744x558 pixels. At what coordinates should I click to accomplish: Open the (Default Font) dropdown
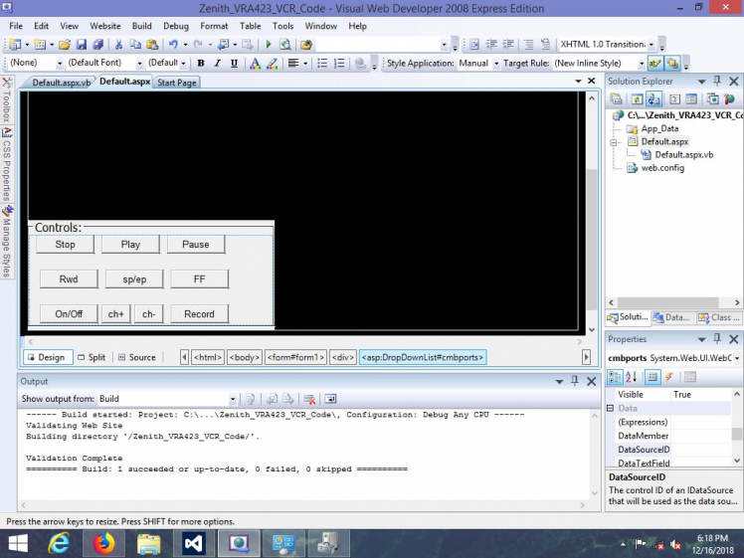click(x=139, y=63)
